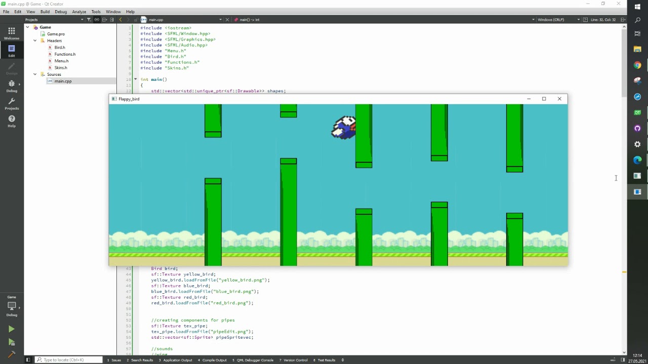
Task: Open the Edit menu
Action: pyautogui.click(x=18, y=12)
